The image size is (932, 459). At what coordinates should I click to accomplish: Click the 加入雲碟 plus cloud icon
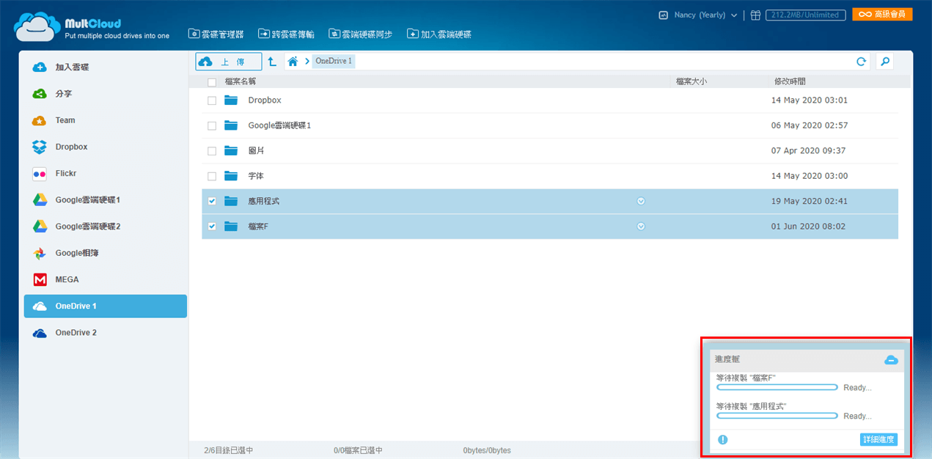[40, 67]
